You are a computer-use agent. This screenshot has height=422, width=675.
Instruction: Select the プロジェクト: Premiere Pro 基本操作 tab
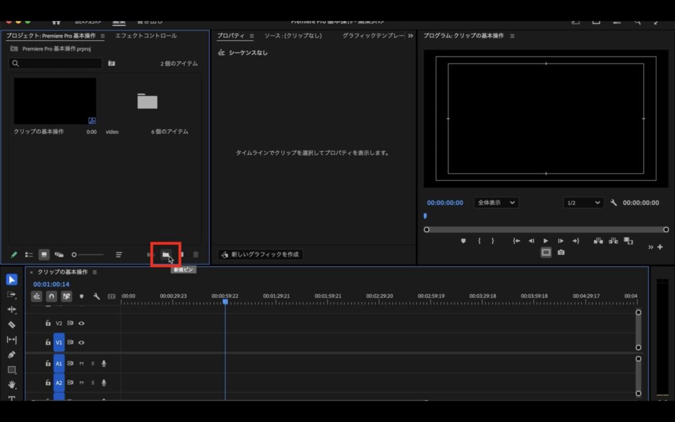click(51, 36)
